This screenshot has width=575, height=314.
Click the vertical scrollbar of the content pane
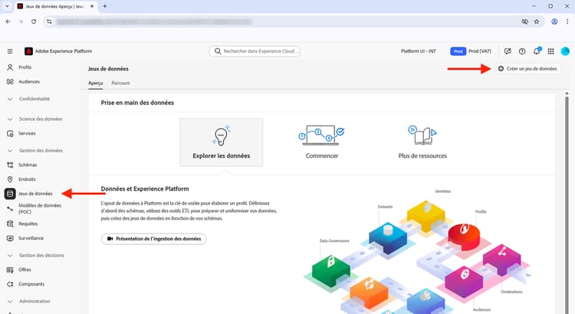[567, 204]
